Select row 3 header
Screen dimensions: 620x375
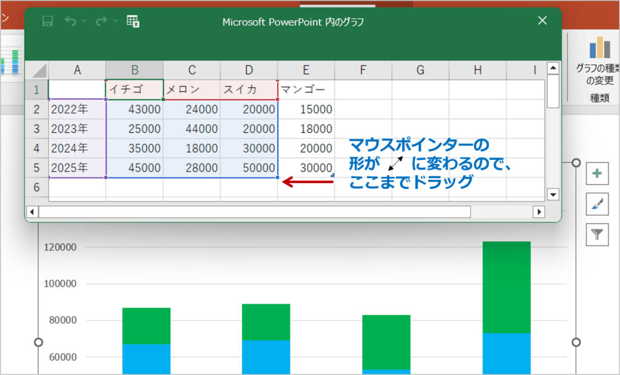pyautogui.click(x=37, y=128)
